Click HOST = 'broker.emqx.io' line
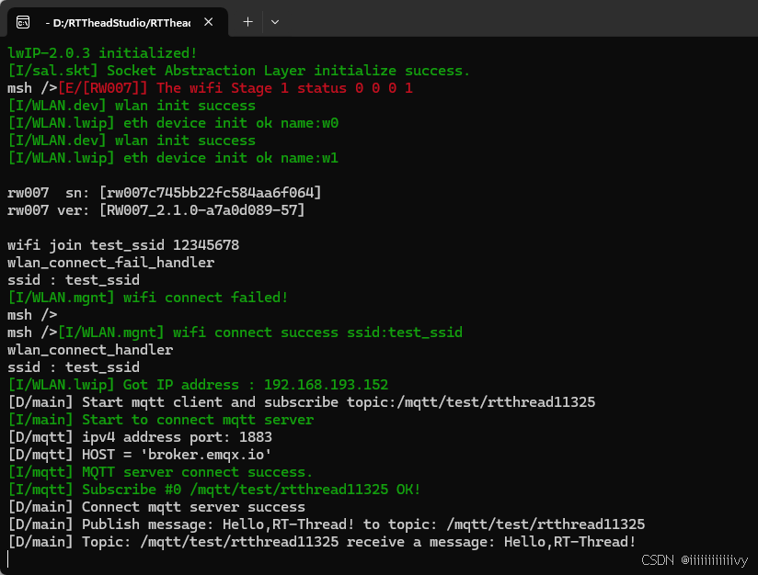758x575 pixels. pos(140,455)
